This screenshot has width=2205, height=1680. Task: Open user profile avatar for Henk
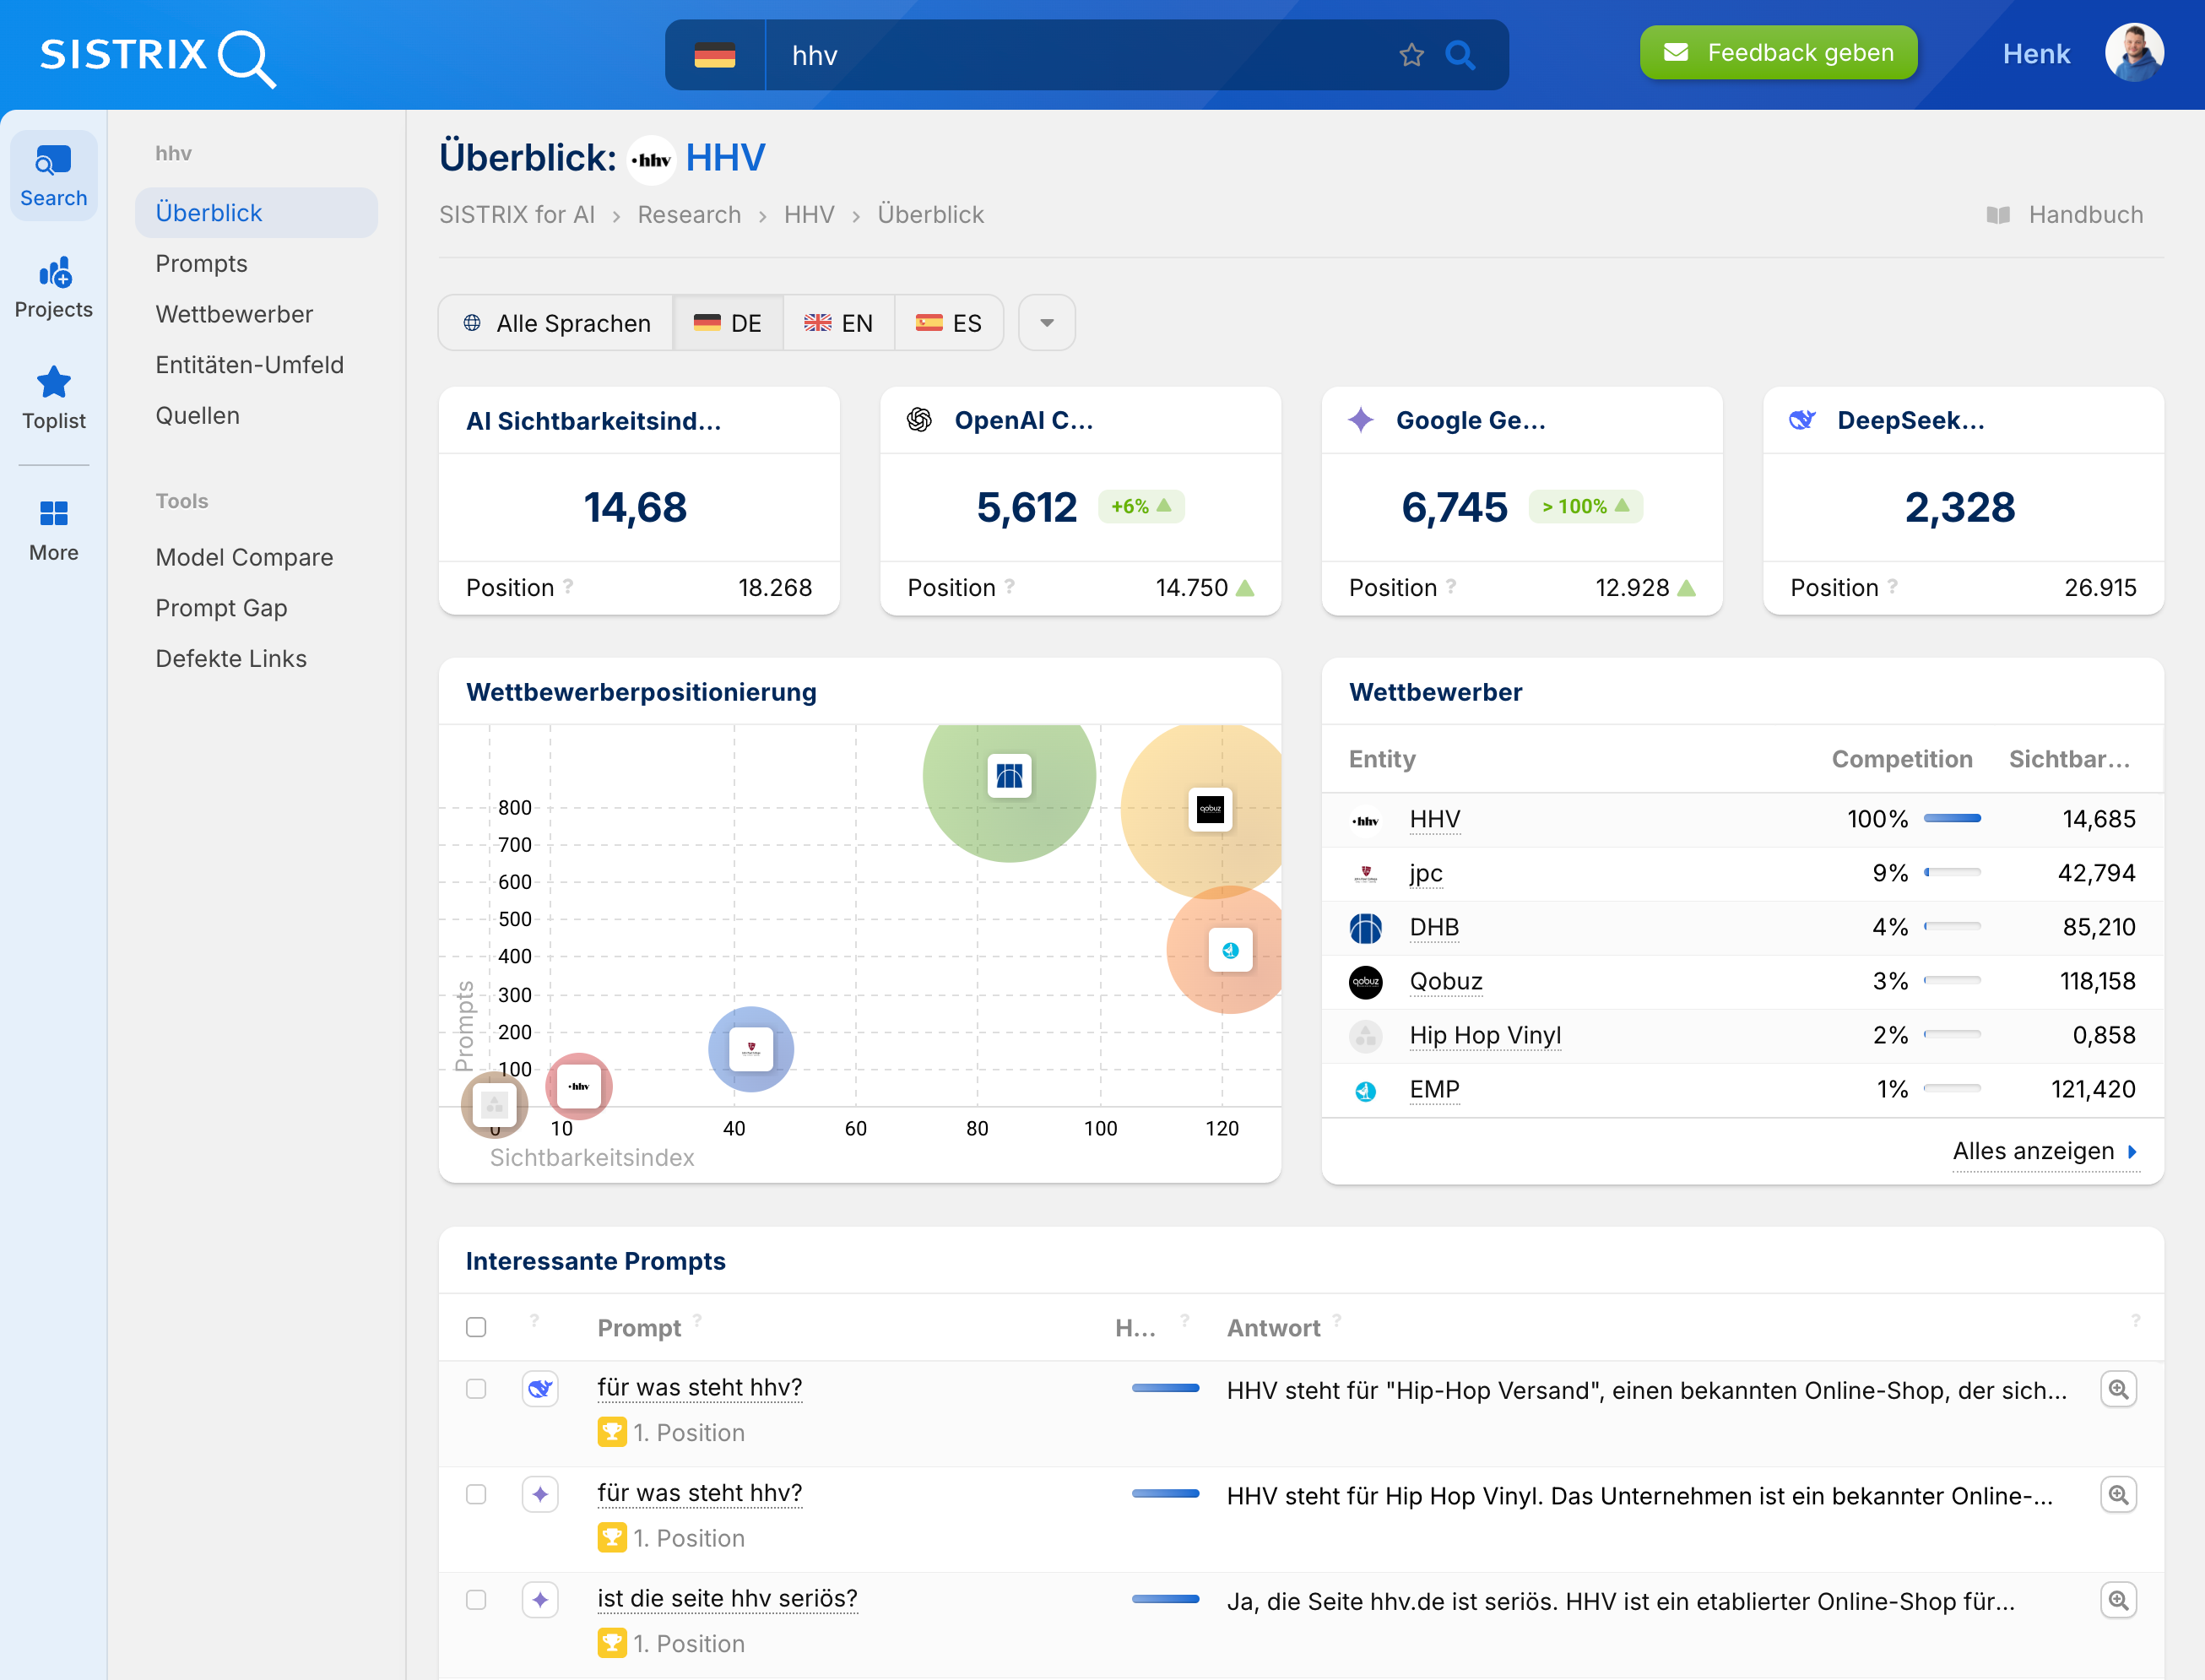pos(2133,54)
